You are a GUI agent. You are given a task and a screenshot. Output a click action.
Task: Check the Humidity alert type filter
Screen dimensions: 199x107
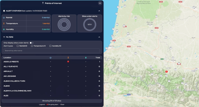click(x=50, y=46)
